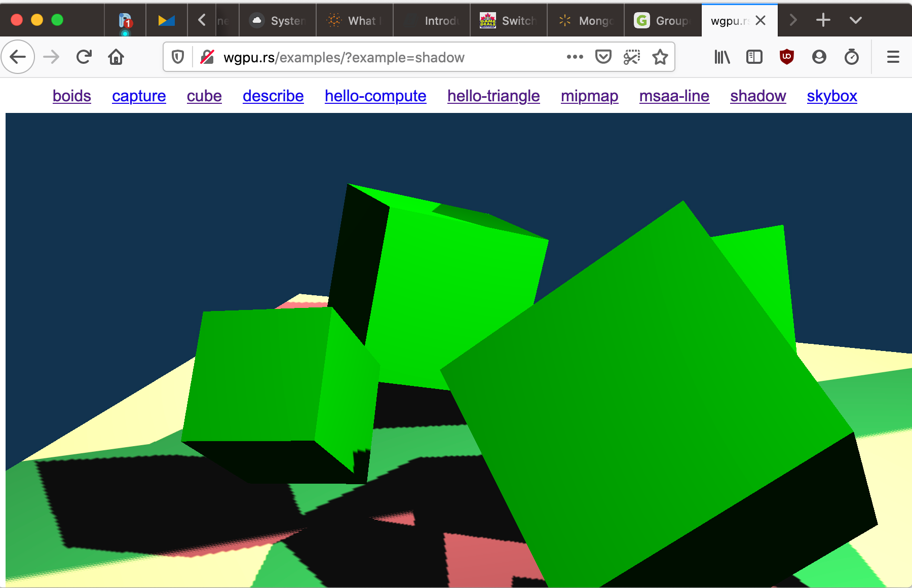The width and height of the screenshot is (912, 588).
Task: Switch to the GroupOn tab
Action: pyautogui.click(x=664, y=20)
